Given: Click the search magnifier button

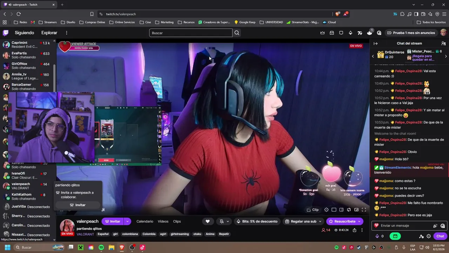Looking at the screenshot, I should (237, 33).
